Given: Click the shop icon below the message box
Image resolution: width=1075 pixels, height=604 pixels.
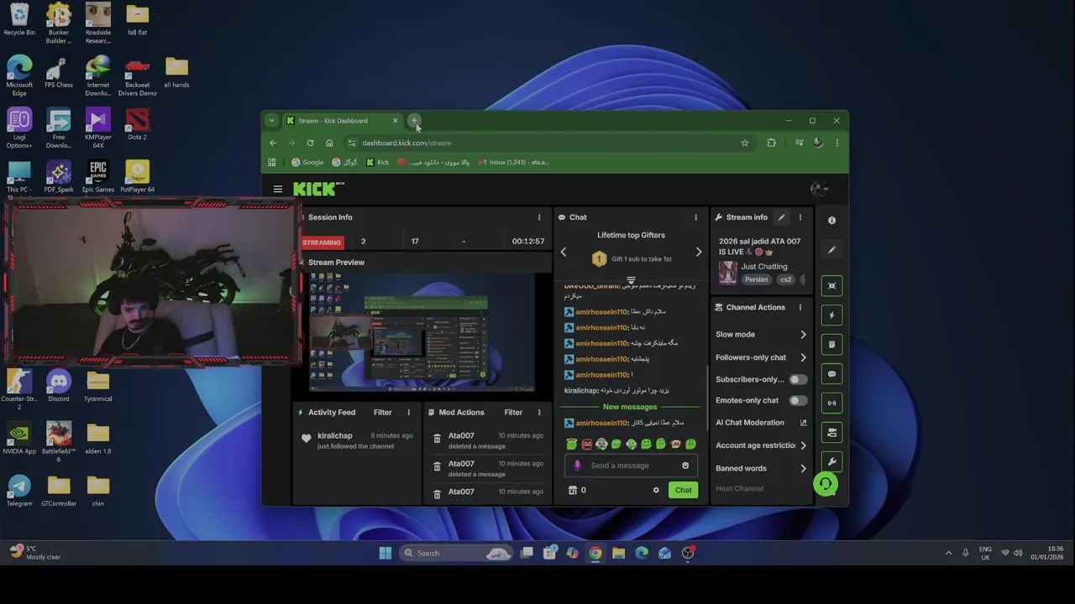Looking at the screenshot, I should tap(573, 491).
